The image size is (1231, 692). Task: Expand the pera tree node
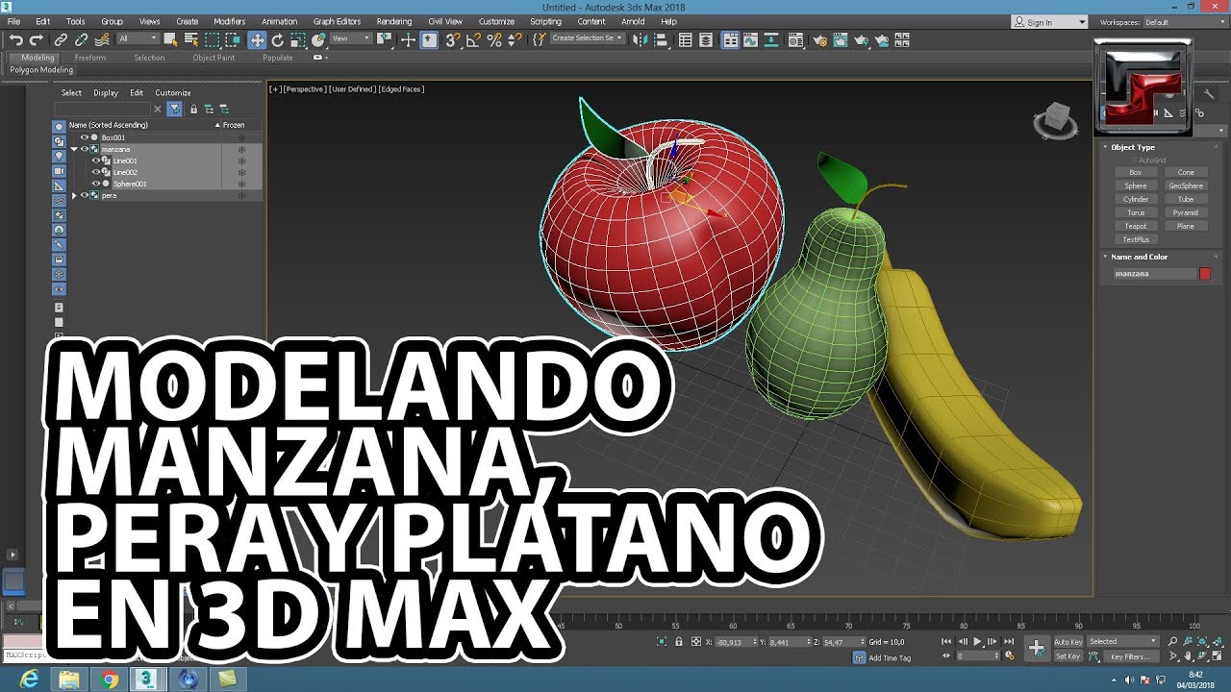pos(74,195)
